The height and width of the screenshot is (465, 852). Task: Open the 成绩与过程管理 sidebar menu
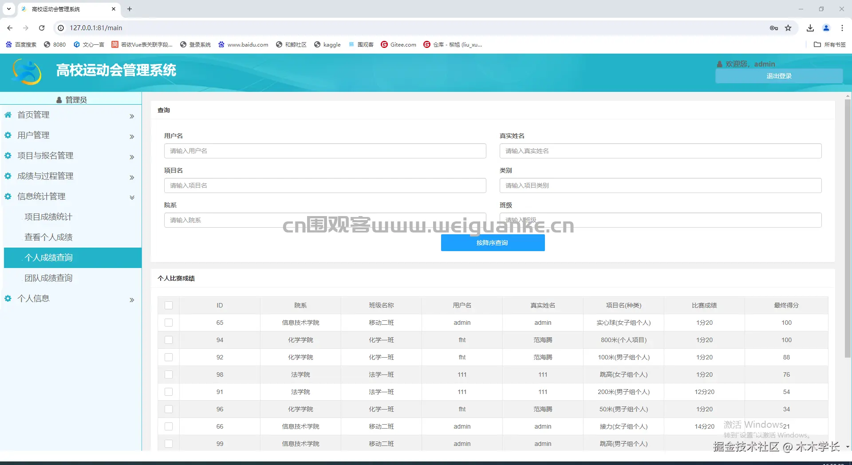[x=71, y=176]
